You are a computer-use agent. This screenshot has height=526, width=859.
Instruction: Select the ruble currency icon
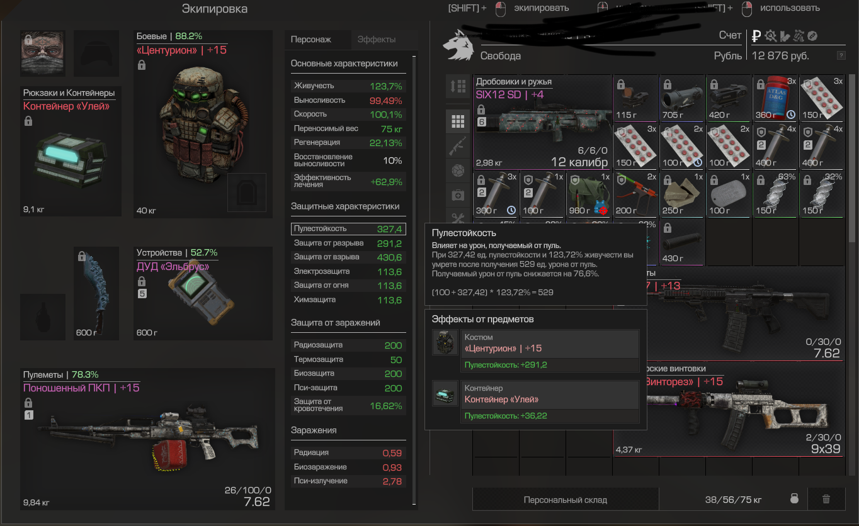coord(756,36)
